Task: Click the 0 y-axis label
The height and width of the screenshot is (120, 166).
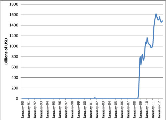Action: (17, 99)
